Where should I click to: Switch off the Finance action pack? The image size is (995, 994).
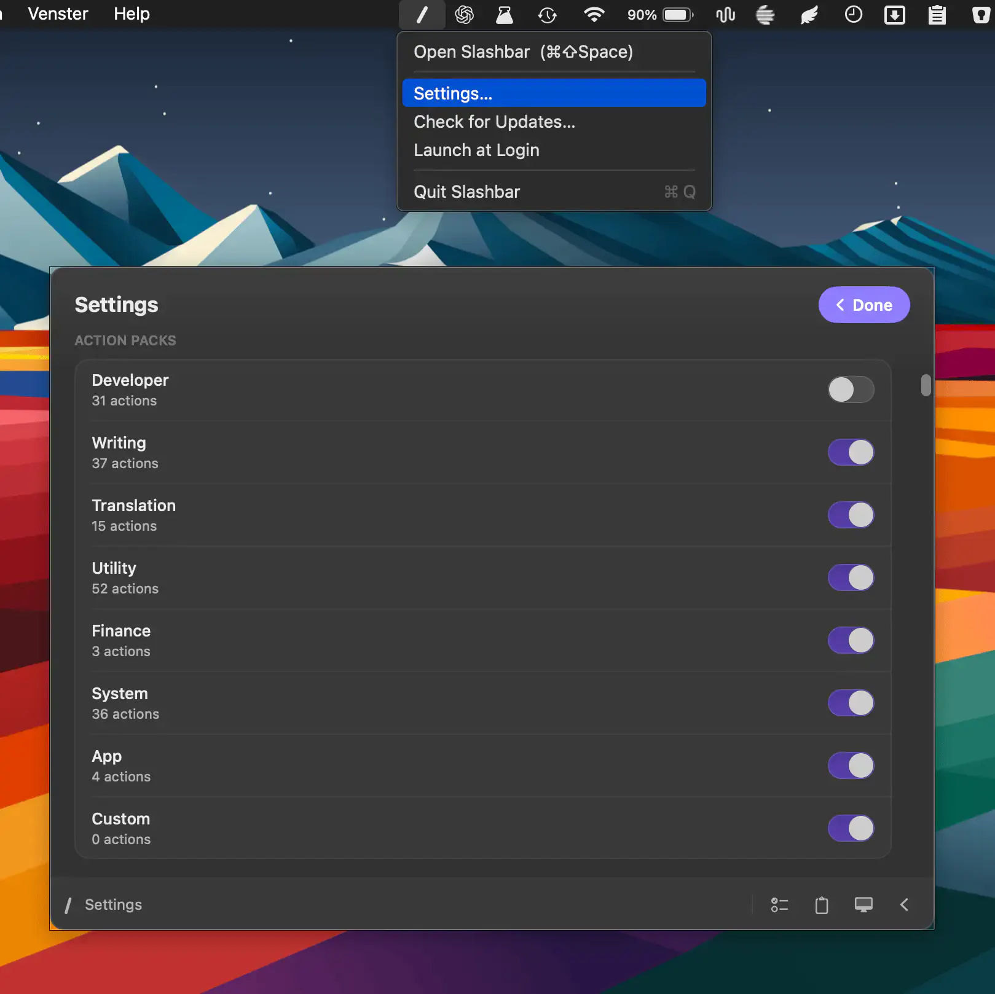(x=851, y=640)
